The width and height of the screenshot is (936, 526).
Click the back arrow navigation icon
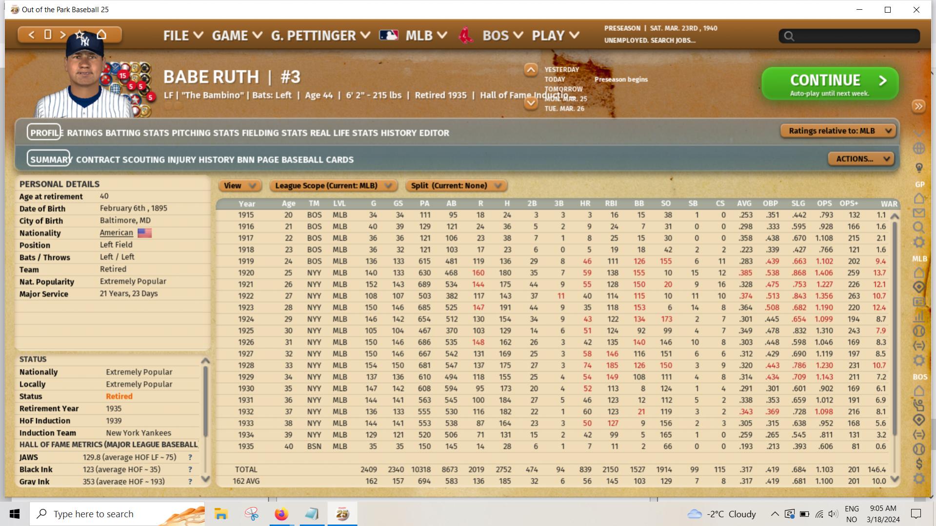[x=32, y=35]
